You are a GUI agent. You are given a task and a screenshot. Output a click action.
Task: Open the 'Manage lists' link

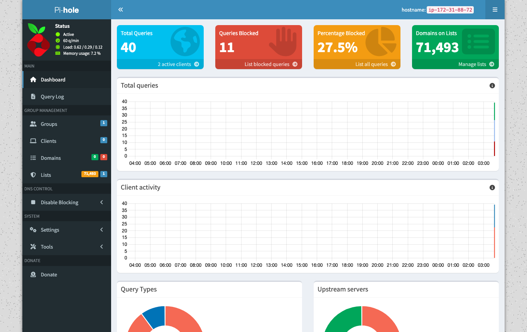tap(455, 64)
